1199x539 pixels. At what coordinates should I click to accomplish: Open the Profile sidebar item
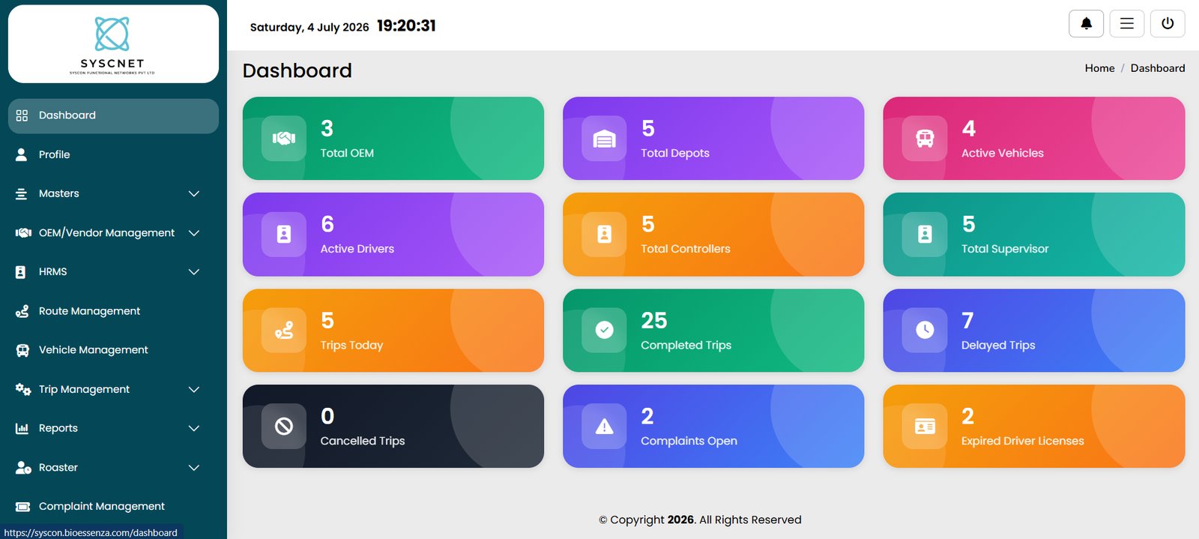click(113, 154)
